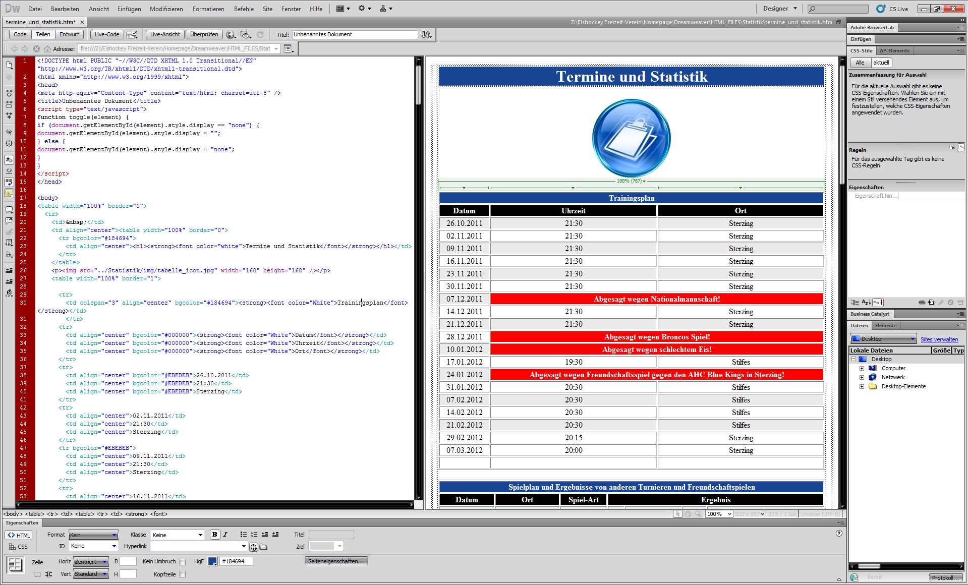Expand the Netzwerk tree node

[x=862, y=378]
